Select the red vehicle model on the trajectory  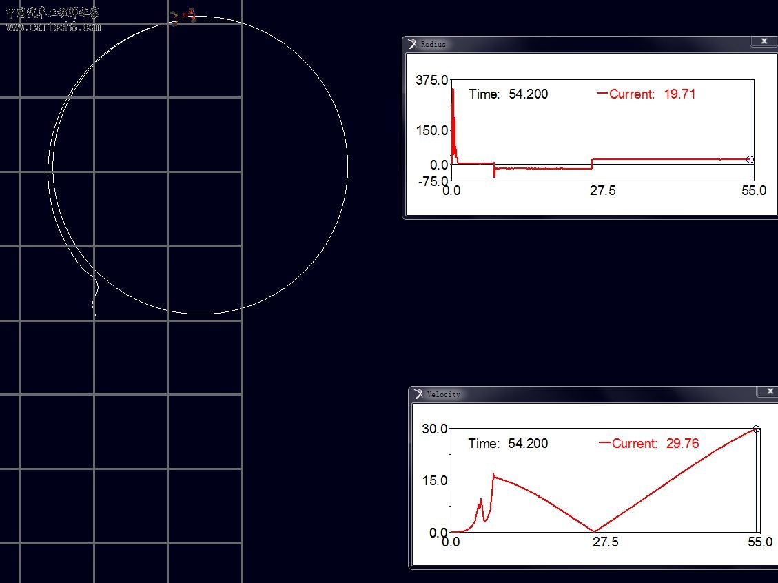tap(189, 14)
